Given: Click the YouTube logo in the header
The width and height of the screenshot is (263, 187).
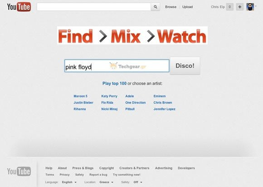Looking at the screenshot, I should point(19,7).
